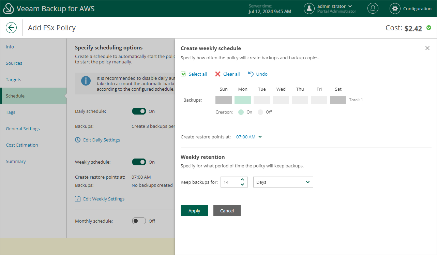The height and width of the screenshot is (255, 437).
Task: Click the server time display
Action: pos(270,9)
